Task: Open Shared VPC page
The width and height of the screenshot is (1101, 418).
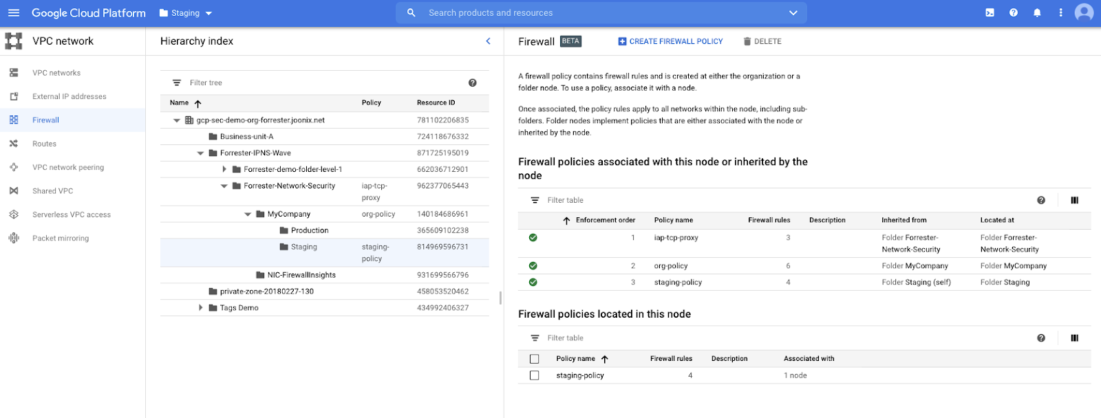Action: click(x=52, y=191)
